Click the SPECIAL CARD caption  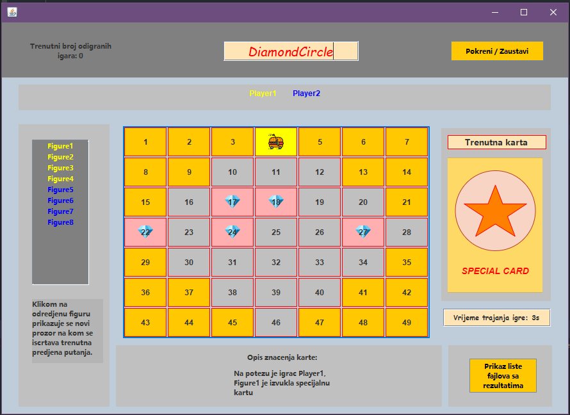495,271
